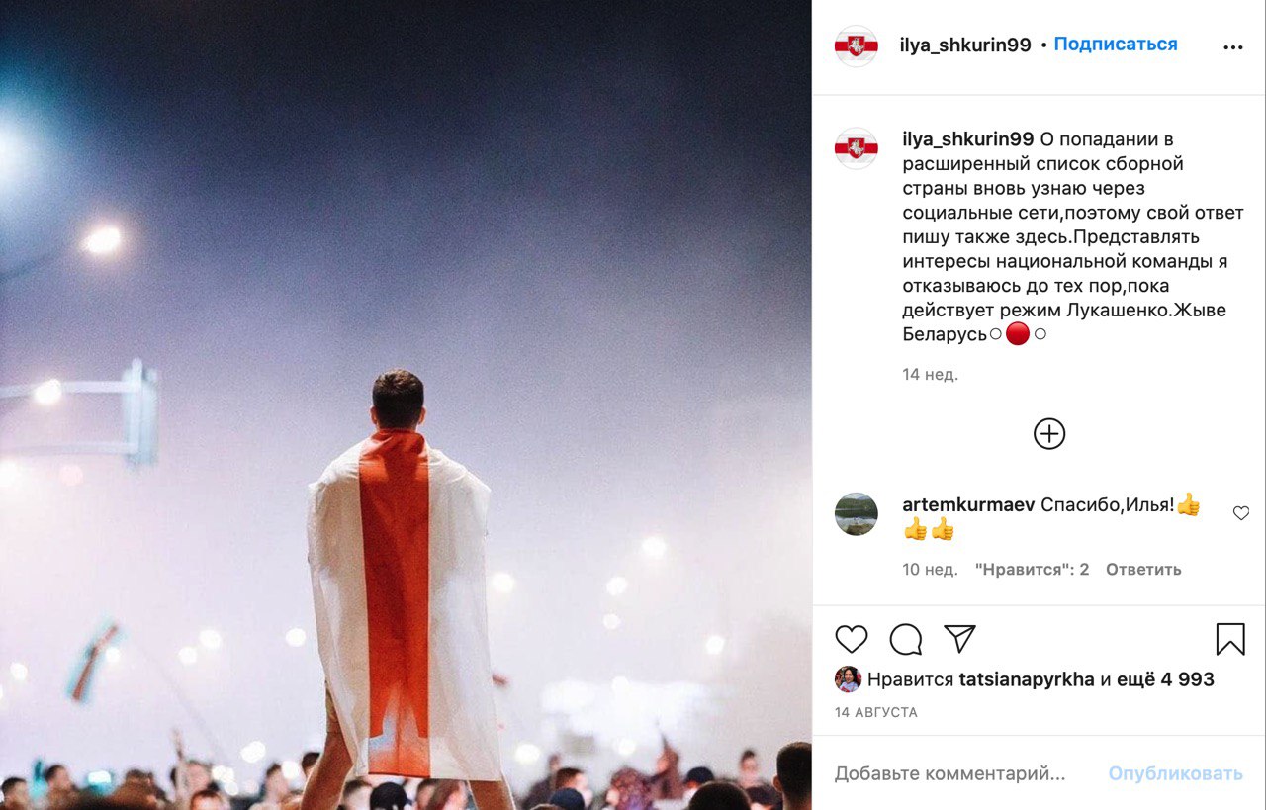Open ilya_shkurin99 username in header
The image size is (1266, 810).
[x=965, y=45]
